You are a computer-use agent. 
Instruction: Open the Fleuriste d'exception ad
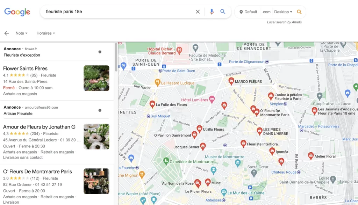coord(22,55)
